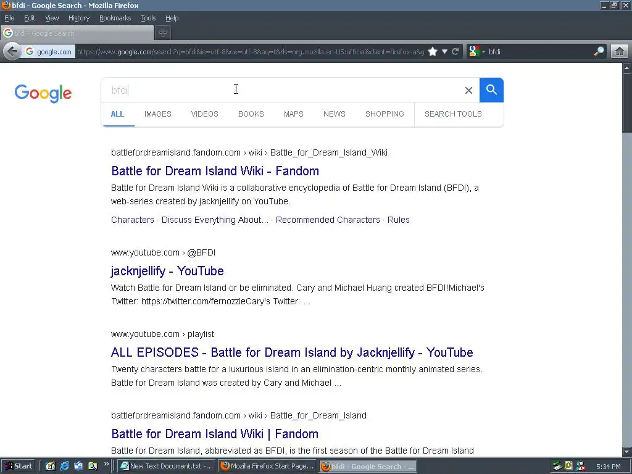Click bfdi - Google Search taskbar button
Viewport: 632px width, 474px height.
[368, 467]
